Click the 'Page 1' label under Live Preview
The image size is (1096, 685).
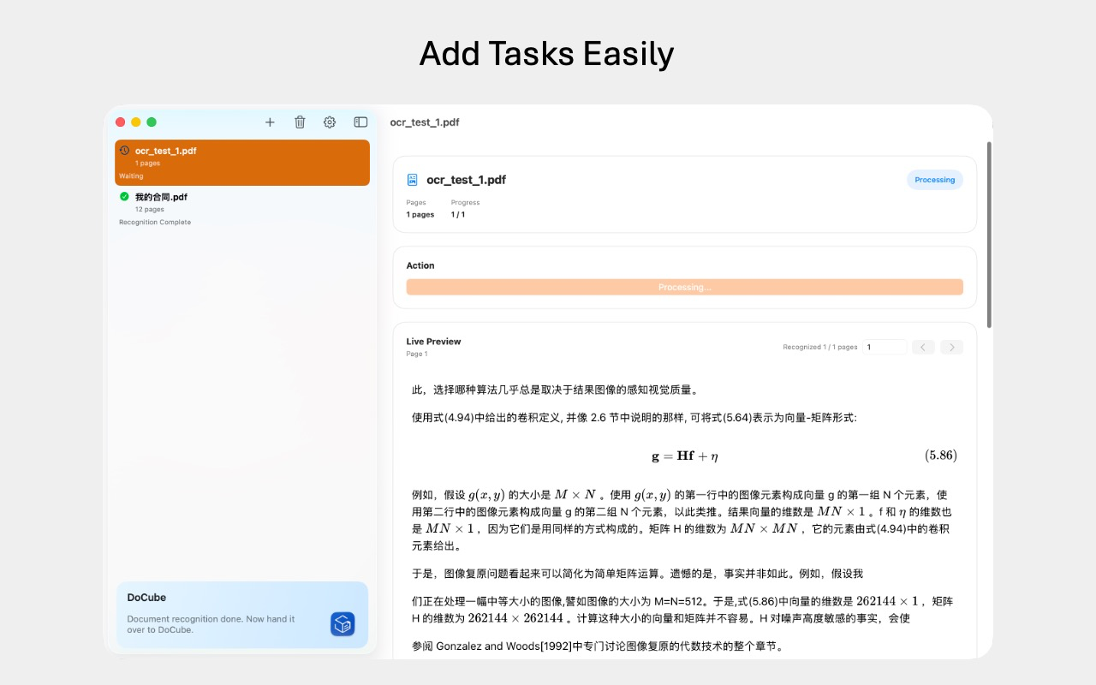(417, 354)
